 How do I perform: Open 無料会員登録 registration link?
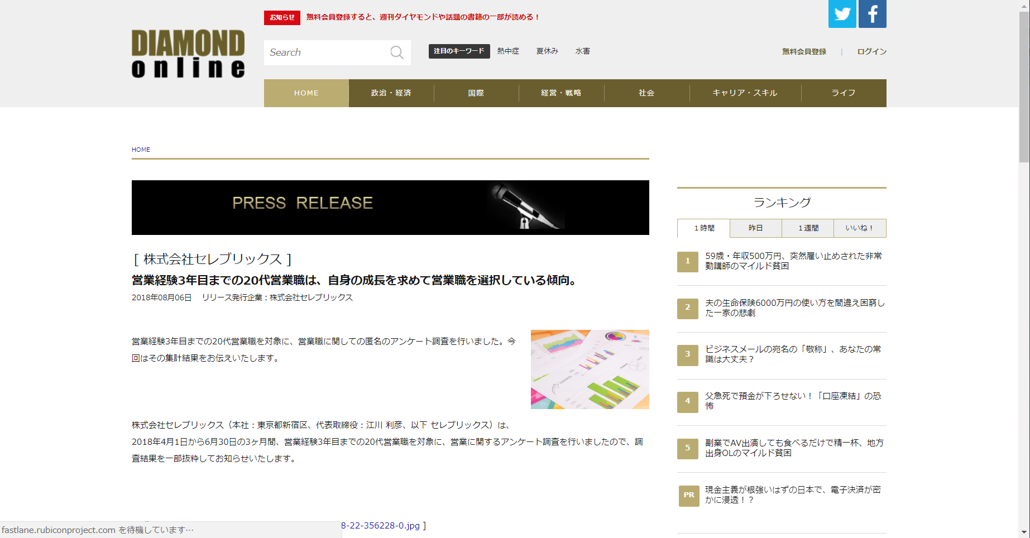point(804,52)
